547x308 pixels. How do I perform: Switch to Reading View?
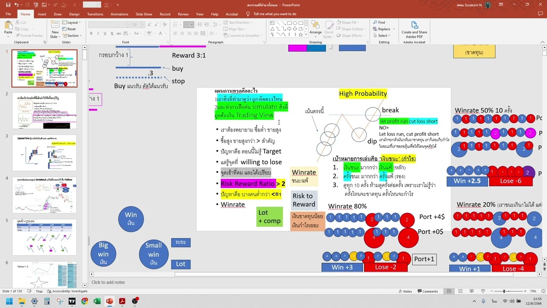click(471, 291)
